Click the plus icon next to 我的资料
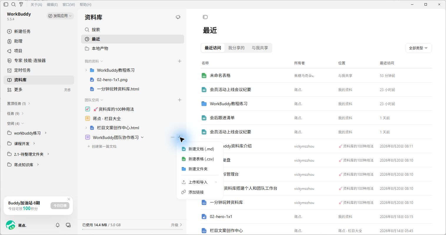Viewport: 446px width, 235px height. pyautogui.click(x=180, y=61)
